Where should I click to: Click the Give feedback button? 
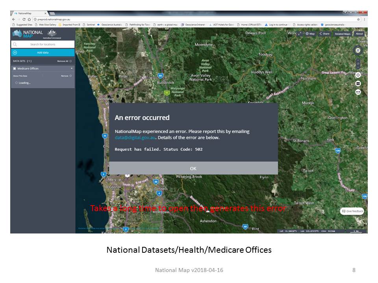pyautogui.click(x=352, y=211)
